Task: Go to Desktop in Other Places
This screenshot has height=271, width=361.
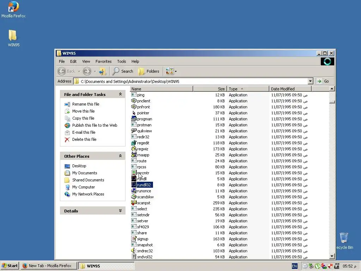Action: point(79,166)
